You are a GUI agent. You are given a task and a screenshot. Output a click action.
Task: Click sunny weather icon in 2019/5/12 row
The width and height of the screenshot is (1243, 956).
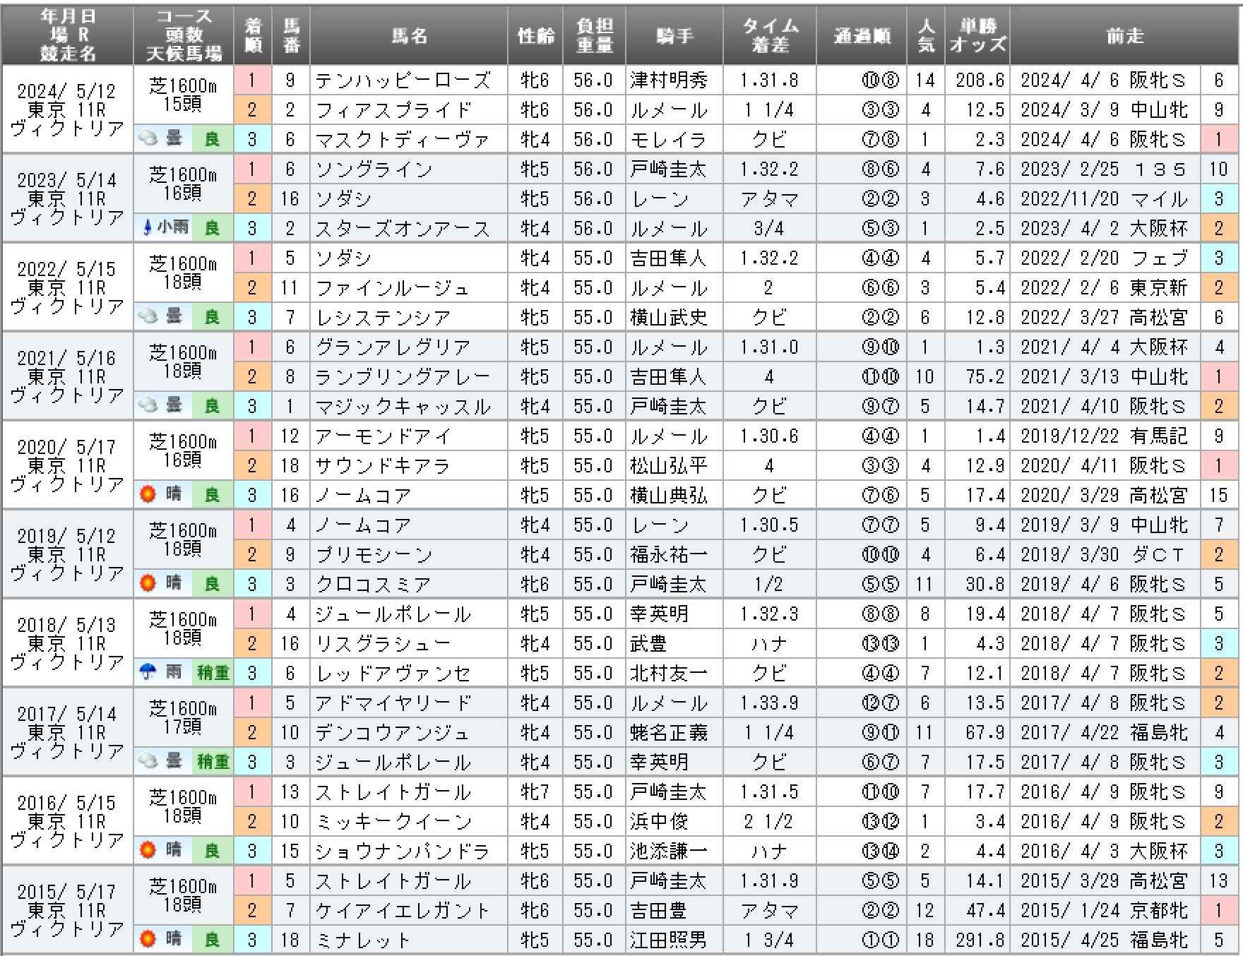pyautogui.click(x=148, y=584)
